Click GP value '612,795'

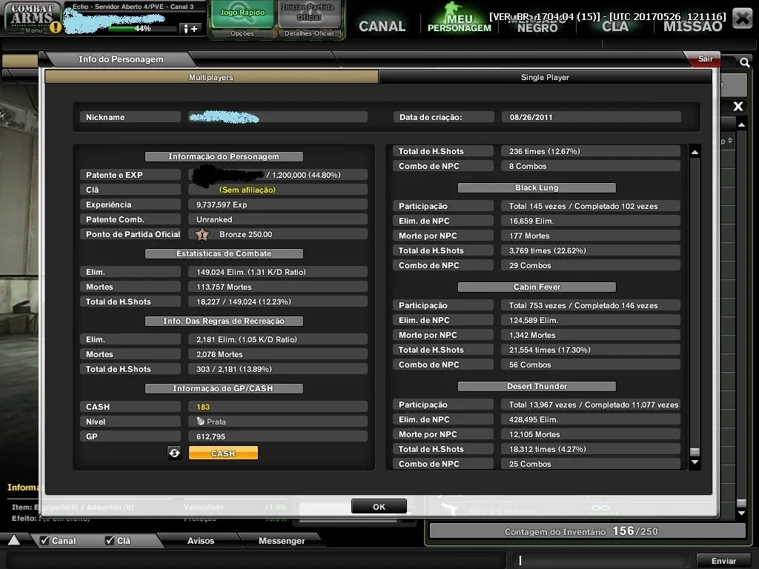pyautogui.click(x=211, y=436)
